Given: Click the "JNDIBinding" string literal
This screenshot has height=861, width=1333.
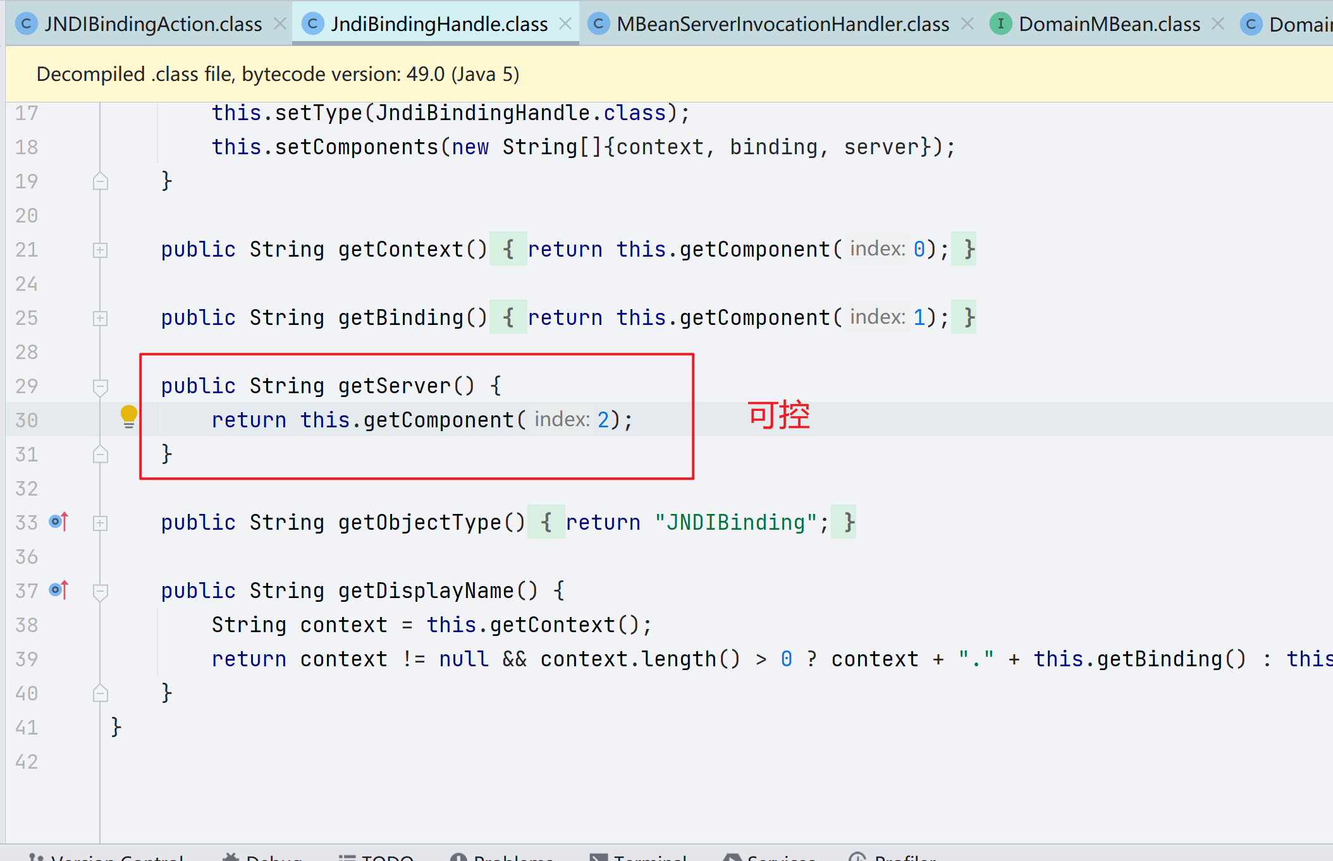Looking at the screenshot, I should pyautogui.click(x=735, y=522).
